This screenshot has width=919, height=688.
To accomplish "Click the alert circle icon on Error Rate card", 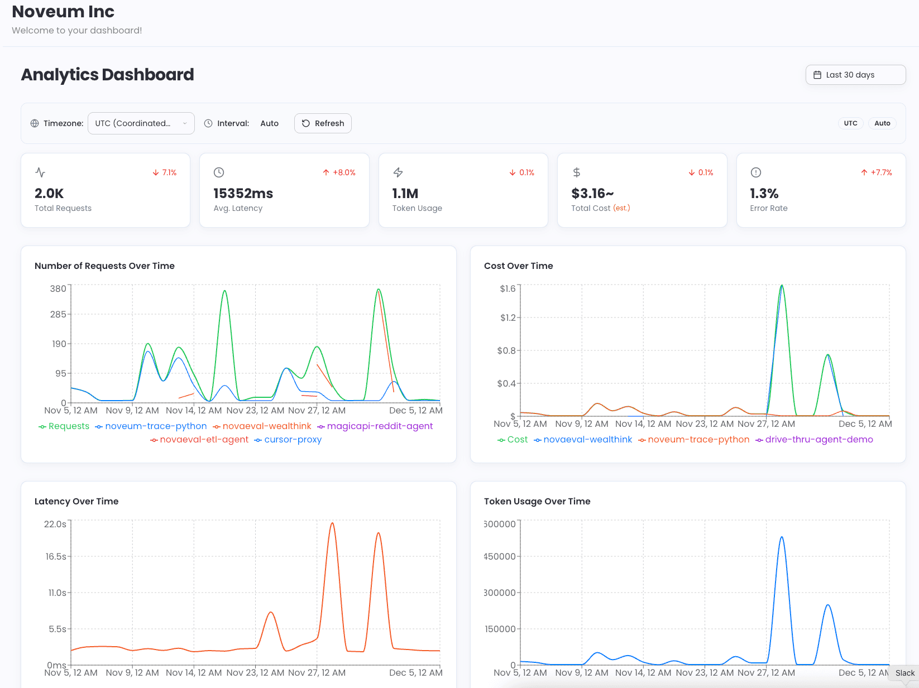I will [755, 172].
